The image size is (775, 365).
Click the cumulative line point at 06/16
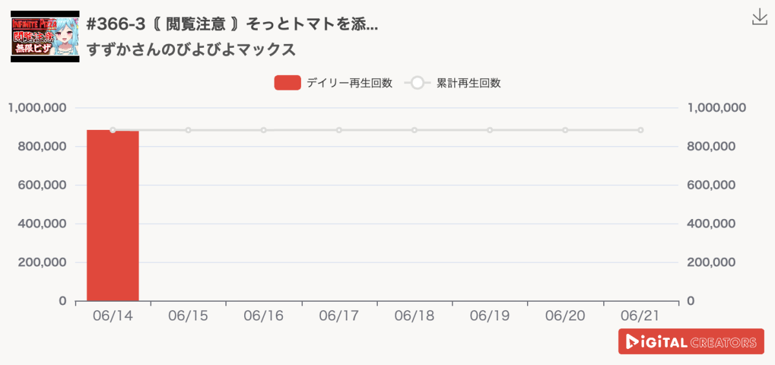click(263, 130)
